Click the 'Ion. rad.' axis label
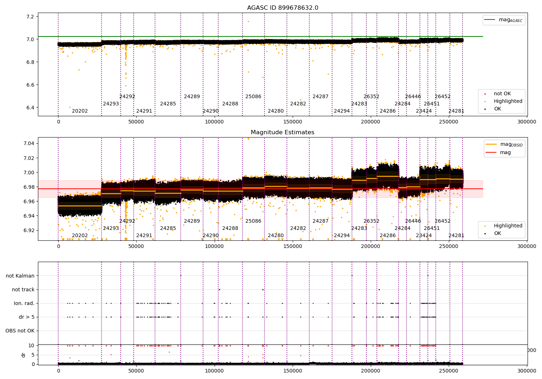This screenshot has width=542, height=379. (x=24, y=303)
